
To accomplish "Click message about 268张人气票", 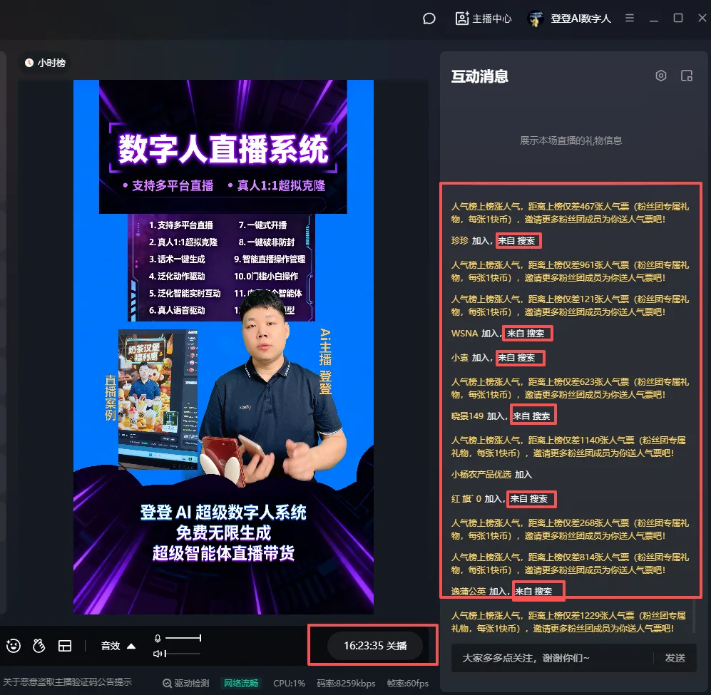I will pyautogui.click(x=570, y=529).
